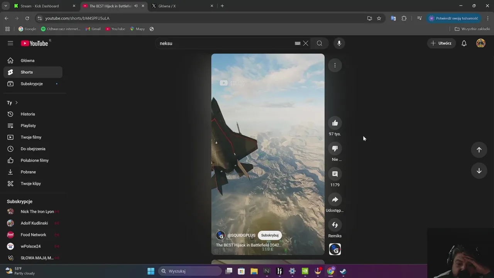
Task: Dislike the short with thumbs down
Action: point(335,149)
